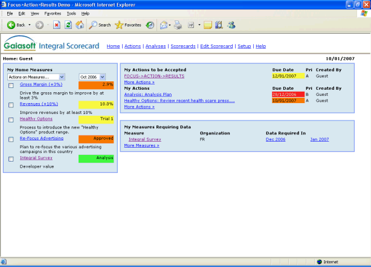Open the Analysis: Analysis Plan link
371x267 pixels.
pyautogui.click(x=148, y=95)
